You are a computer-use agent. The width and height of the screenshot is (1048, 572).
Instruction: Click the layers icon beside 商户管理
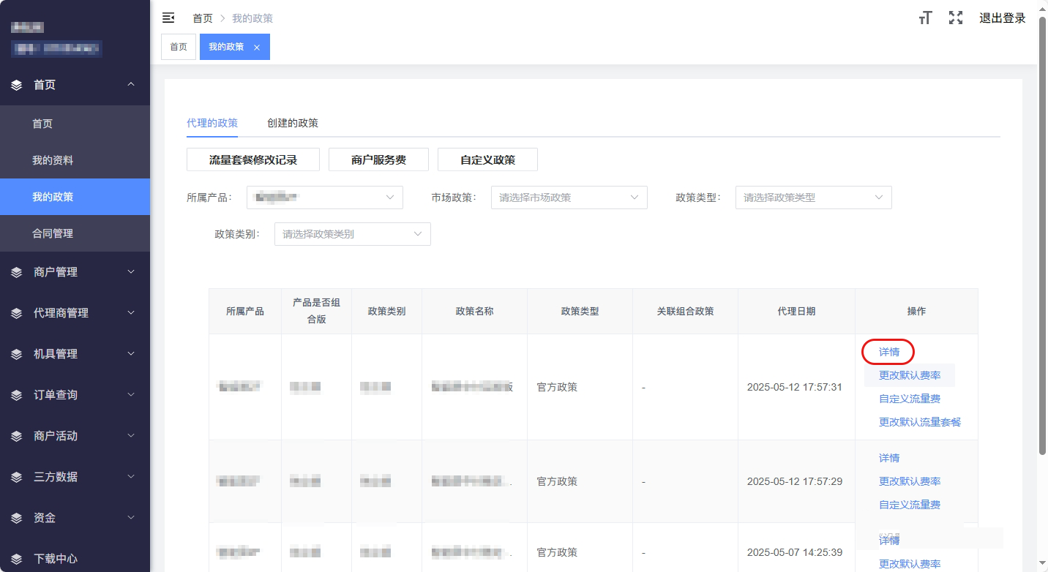[17, 272]
